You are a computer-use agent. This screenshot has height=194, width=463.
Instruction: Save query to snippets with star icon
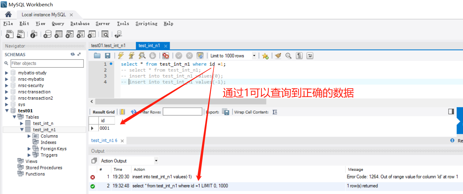point(265,56)
